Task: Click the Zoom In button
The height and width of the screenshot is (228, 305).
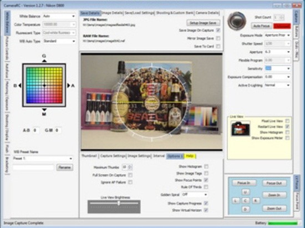Action: (274, 195)
